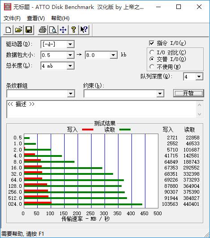Open the 文件(F) menu
Screen dimensions: 210x238
[12, 18]
